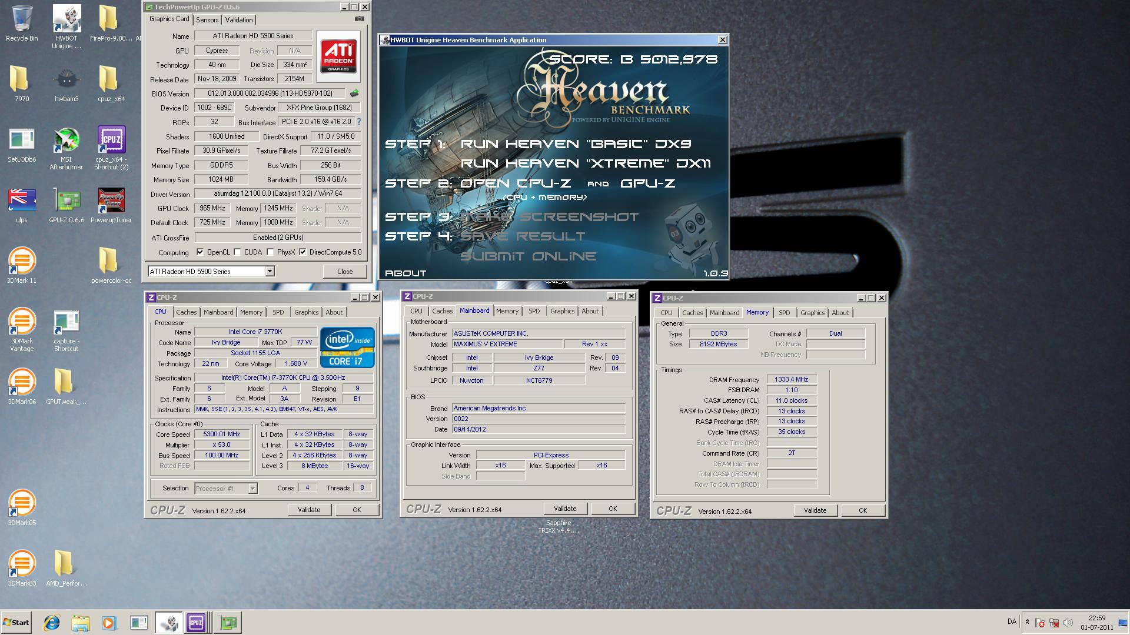Open Processor #1 selection dropdown
This screenshot has width=1130, height=635.
252,489
